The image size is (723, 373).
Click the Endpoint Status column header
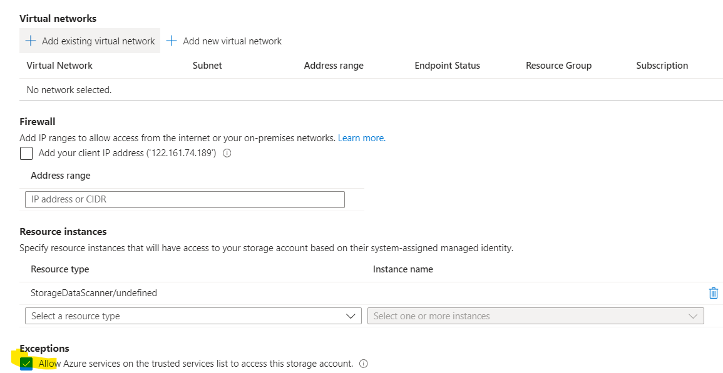(x=447, y=65)
